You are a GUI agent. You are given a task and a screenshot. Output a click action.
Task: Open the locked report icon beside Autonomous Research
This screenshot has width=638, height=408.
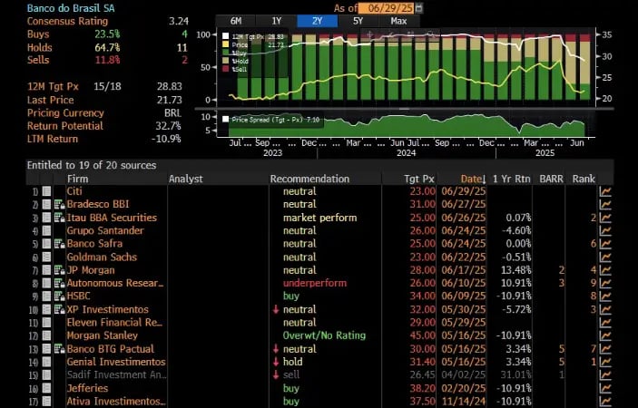point(59,283)
